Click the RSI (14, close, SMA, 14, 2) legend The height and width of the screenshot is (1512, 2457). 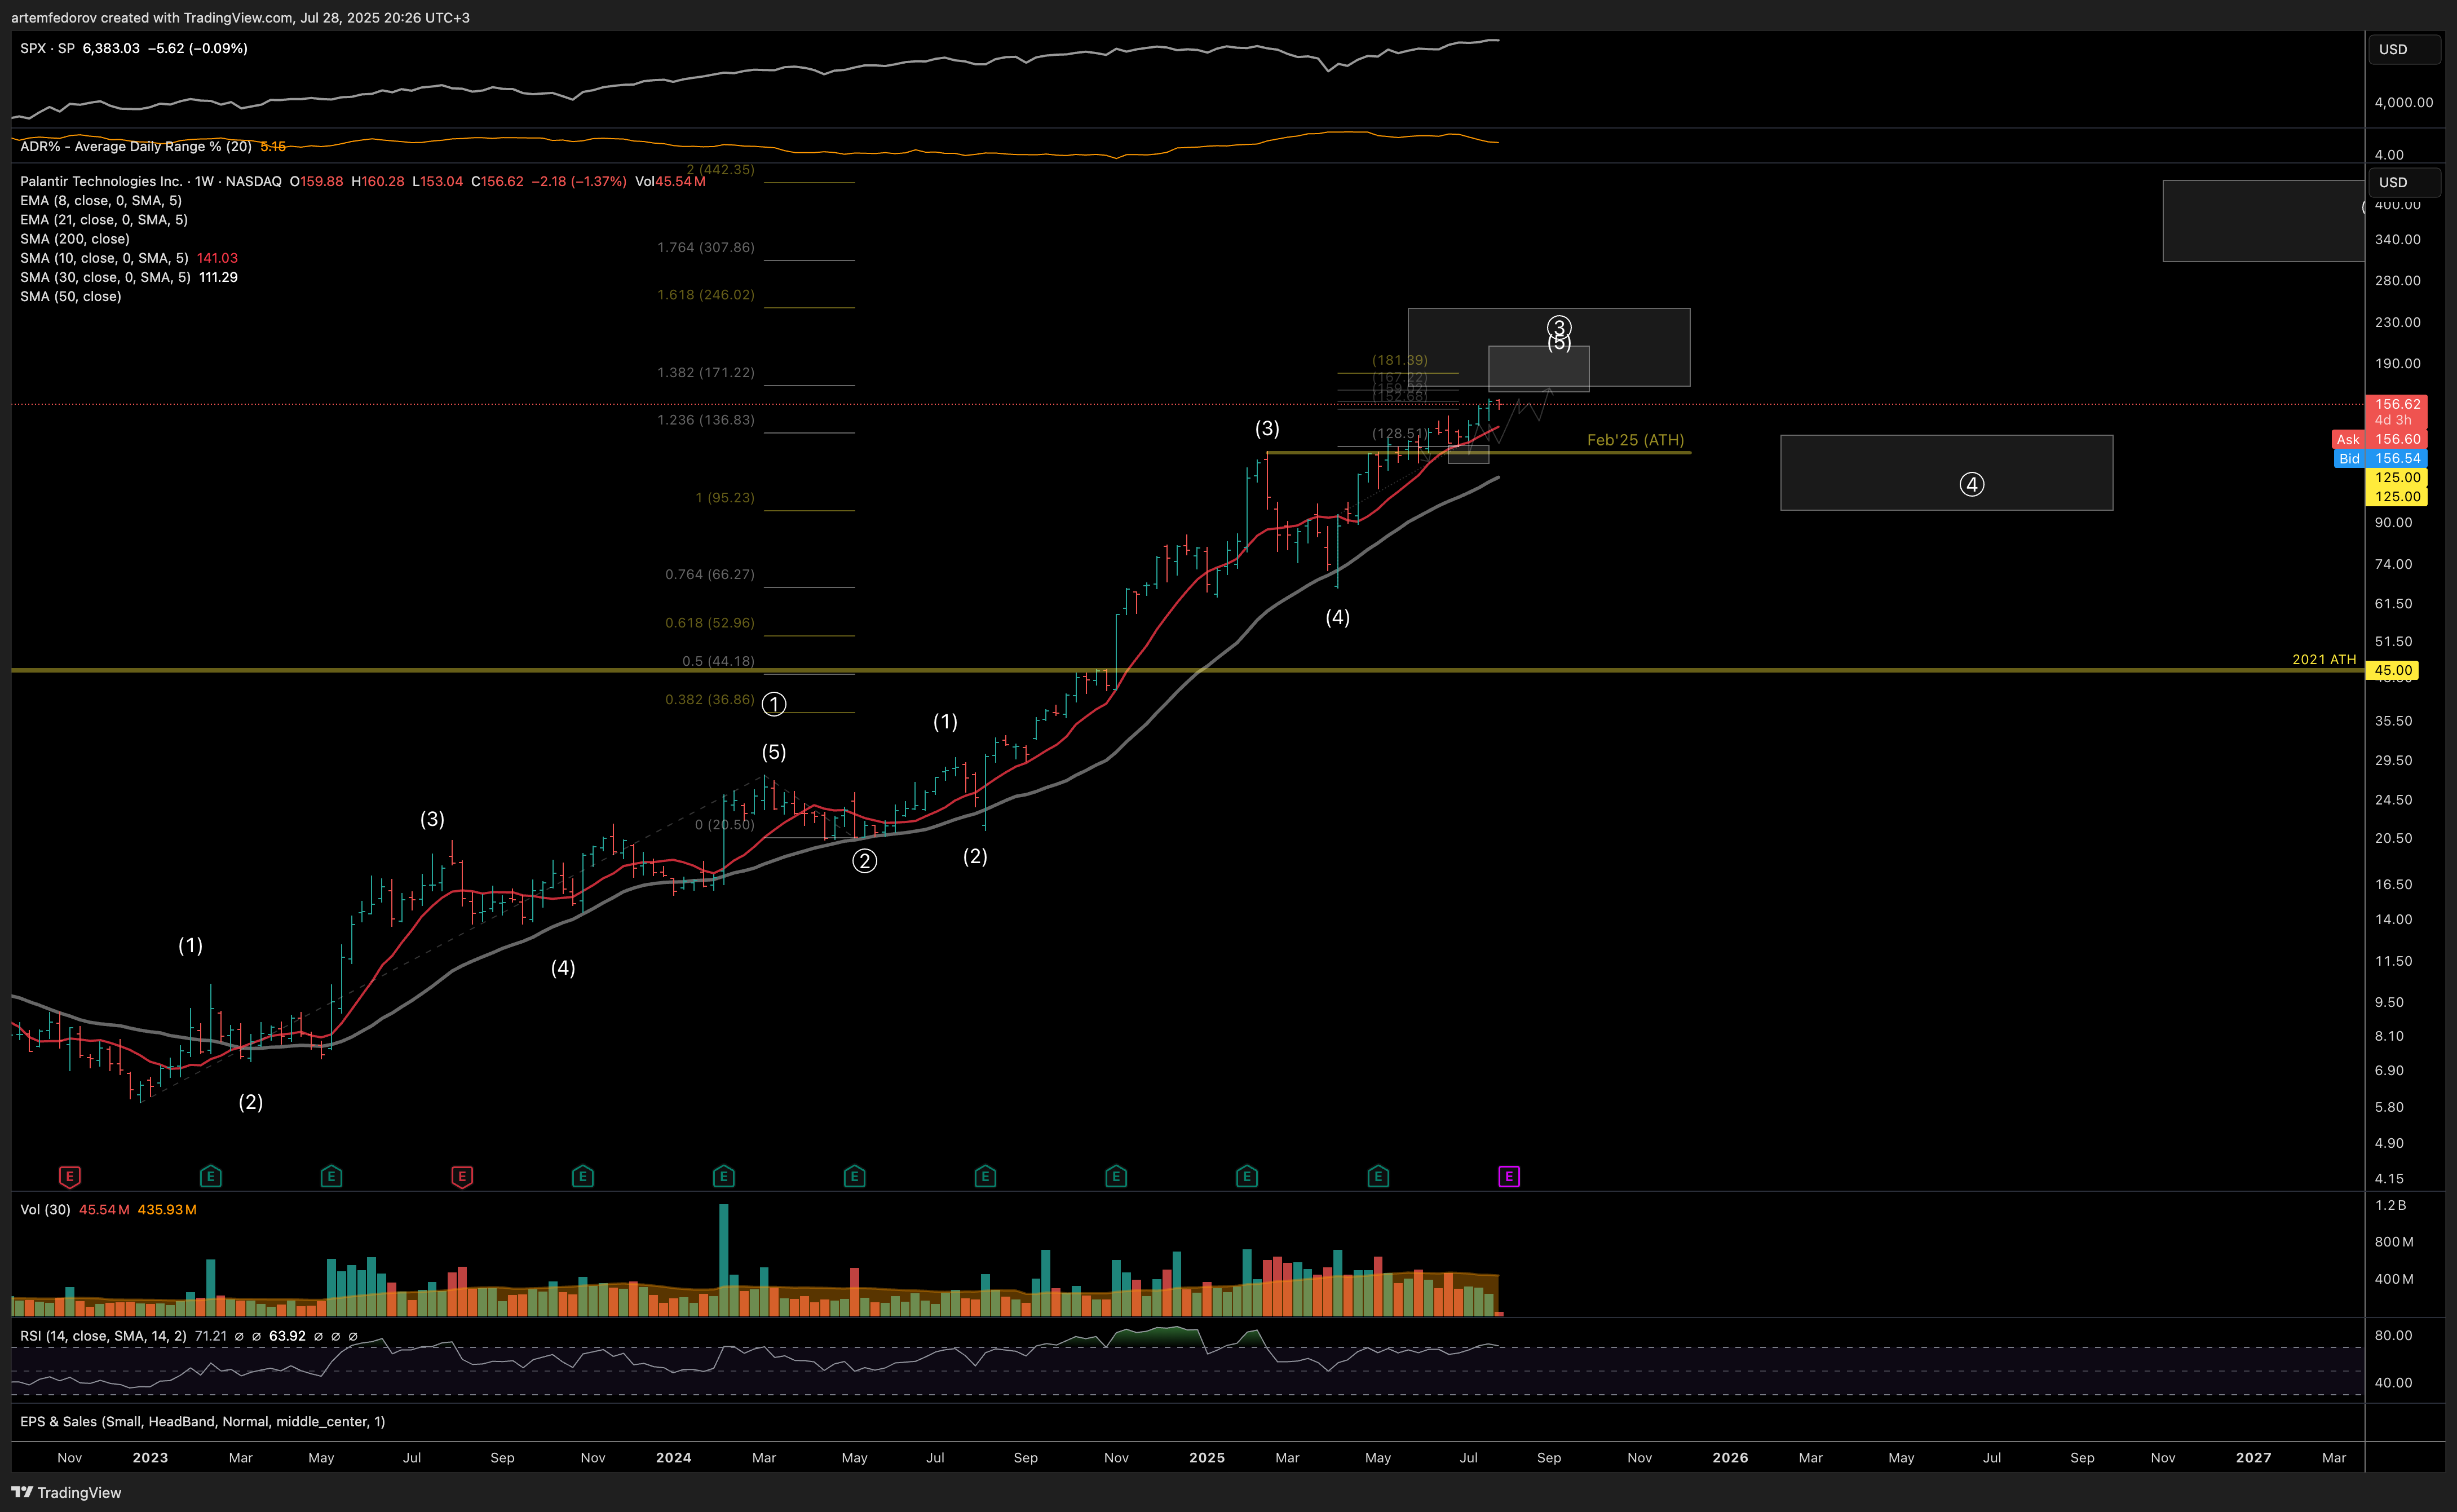click(103, 1335)
